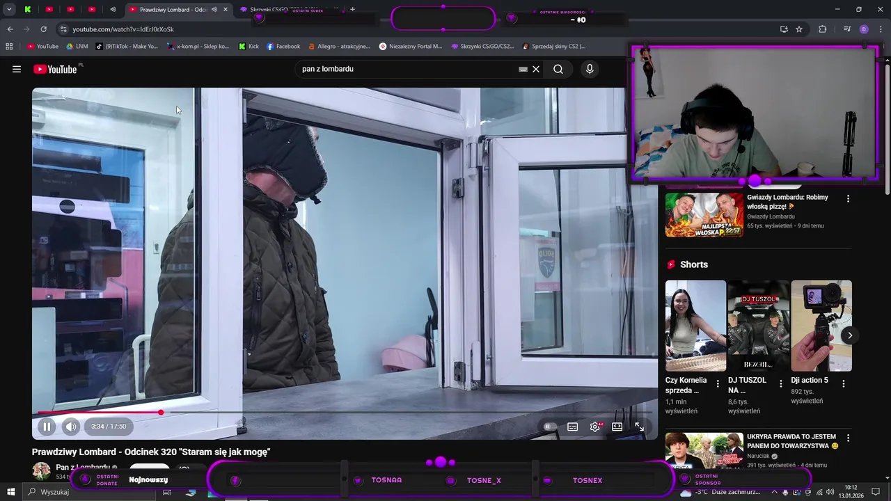Viewport: 891px width, 501px height.
Task: Open the Allegro bookmark
Action: click(x=339, y=47)
